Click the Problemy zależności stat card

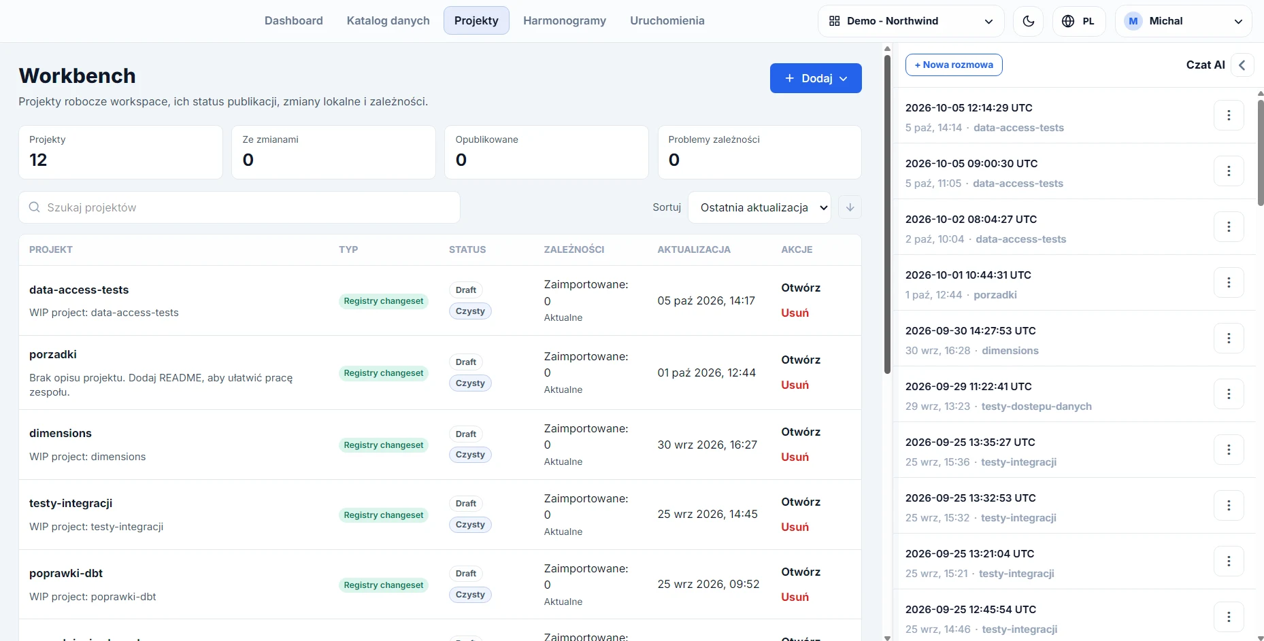tap(759, 152)
